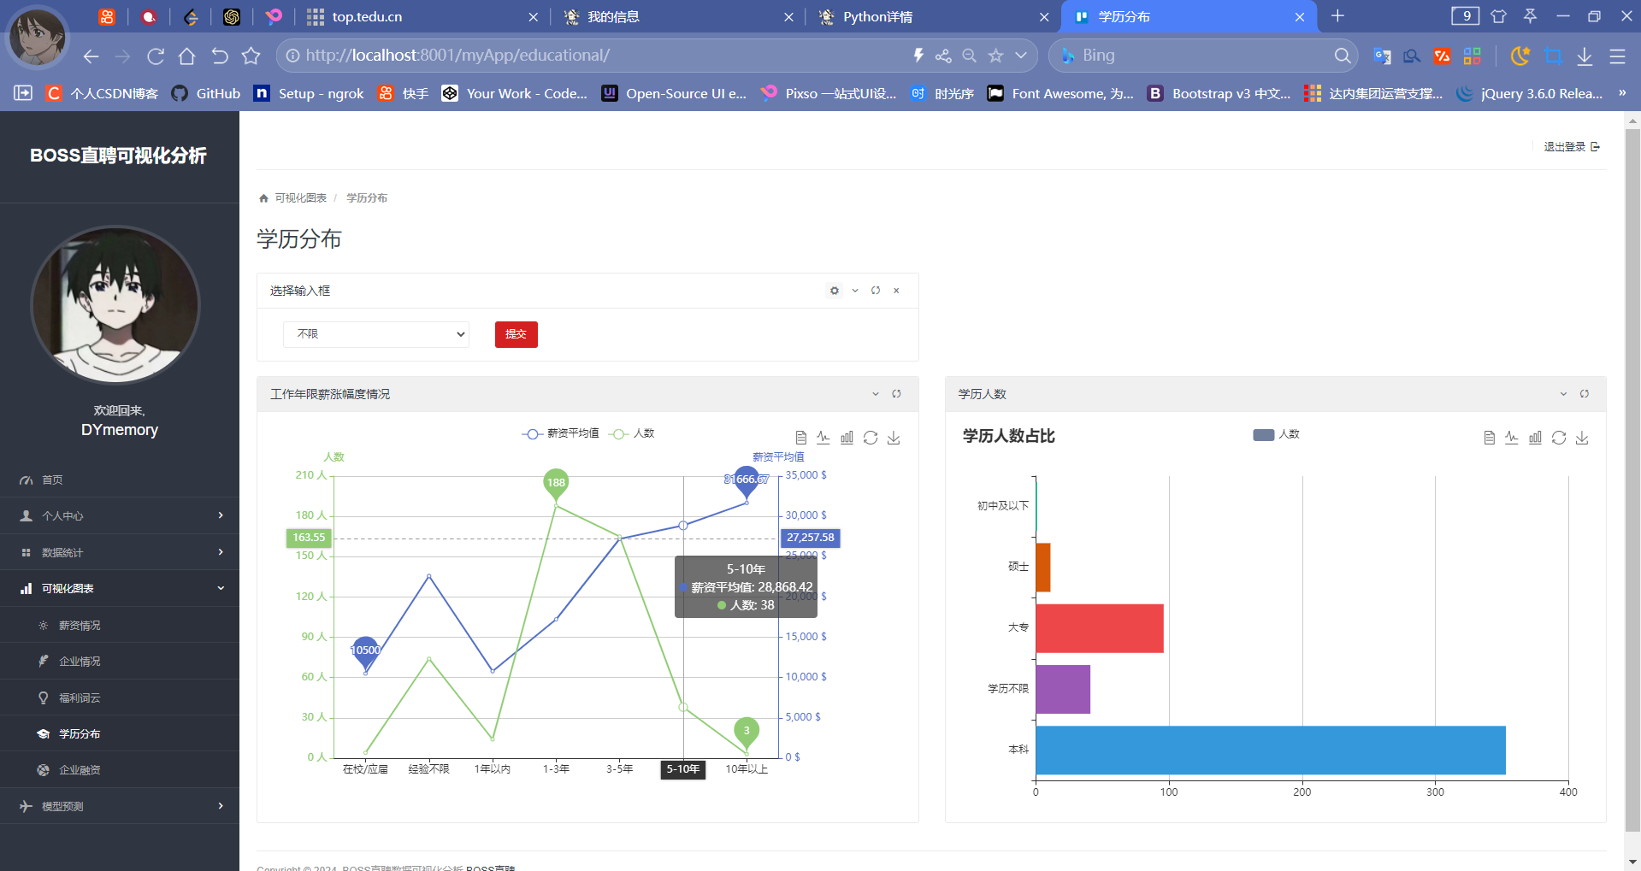This screenshot has height=871, width=1641.
Task: Open a new browser tab
Action: click(1338, 16)
